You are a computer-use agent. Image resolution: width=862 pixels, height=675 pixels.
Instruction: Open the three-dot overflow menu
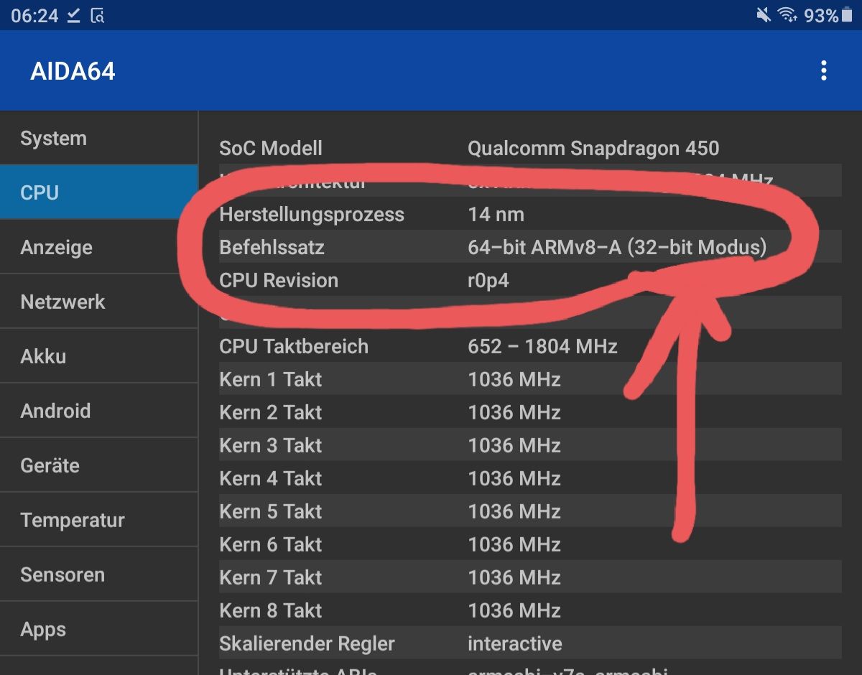[823, 70]
